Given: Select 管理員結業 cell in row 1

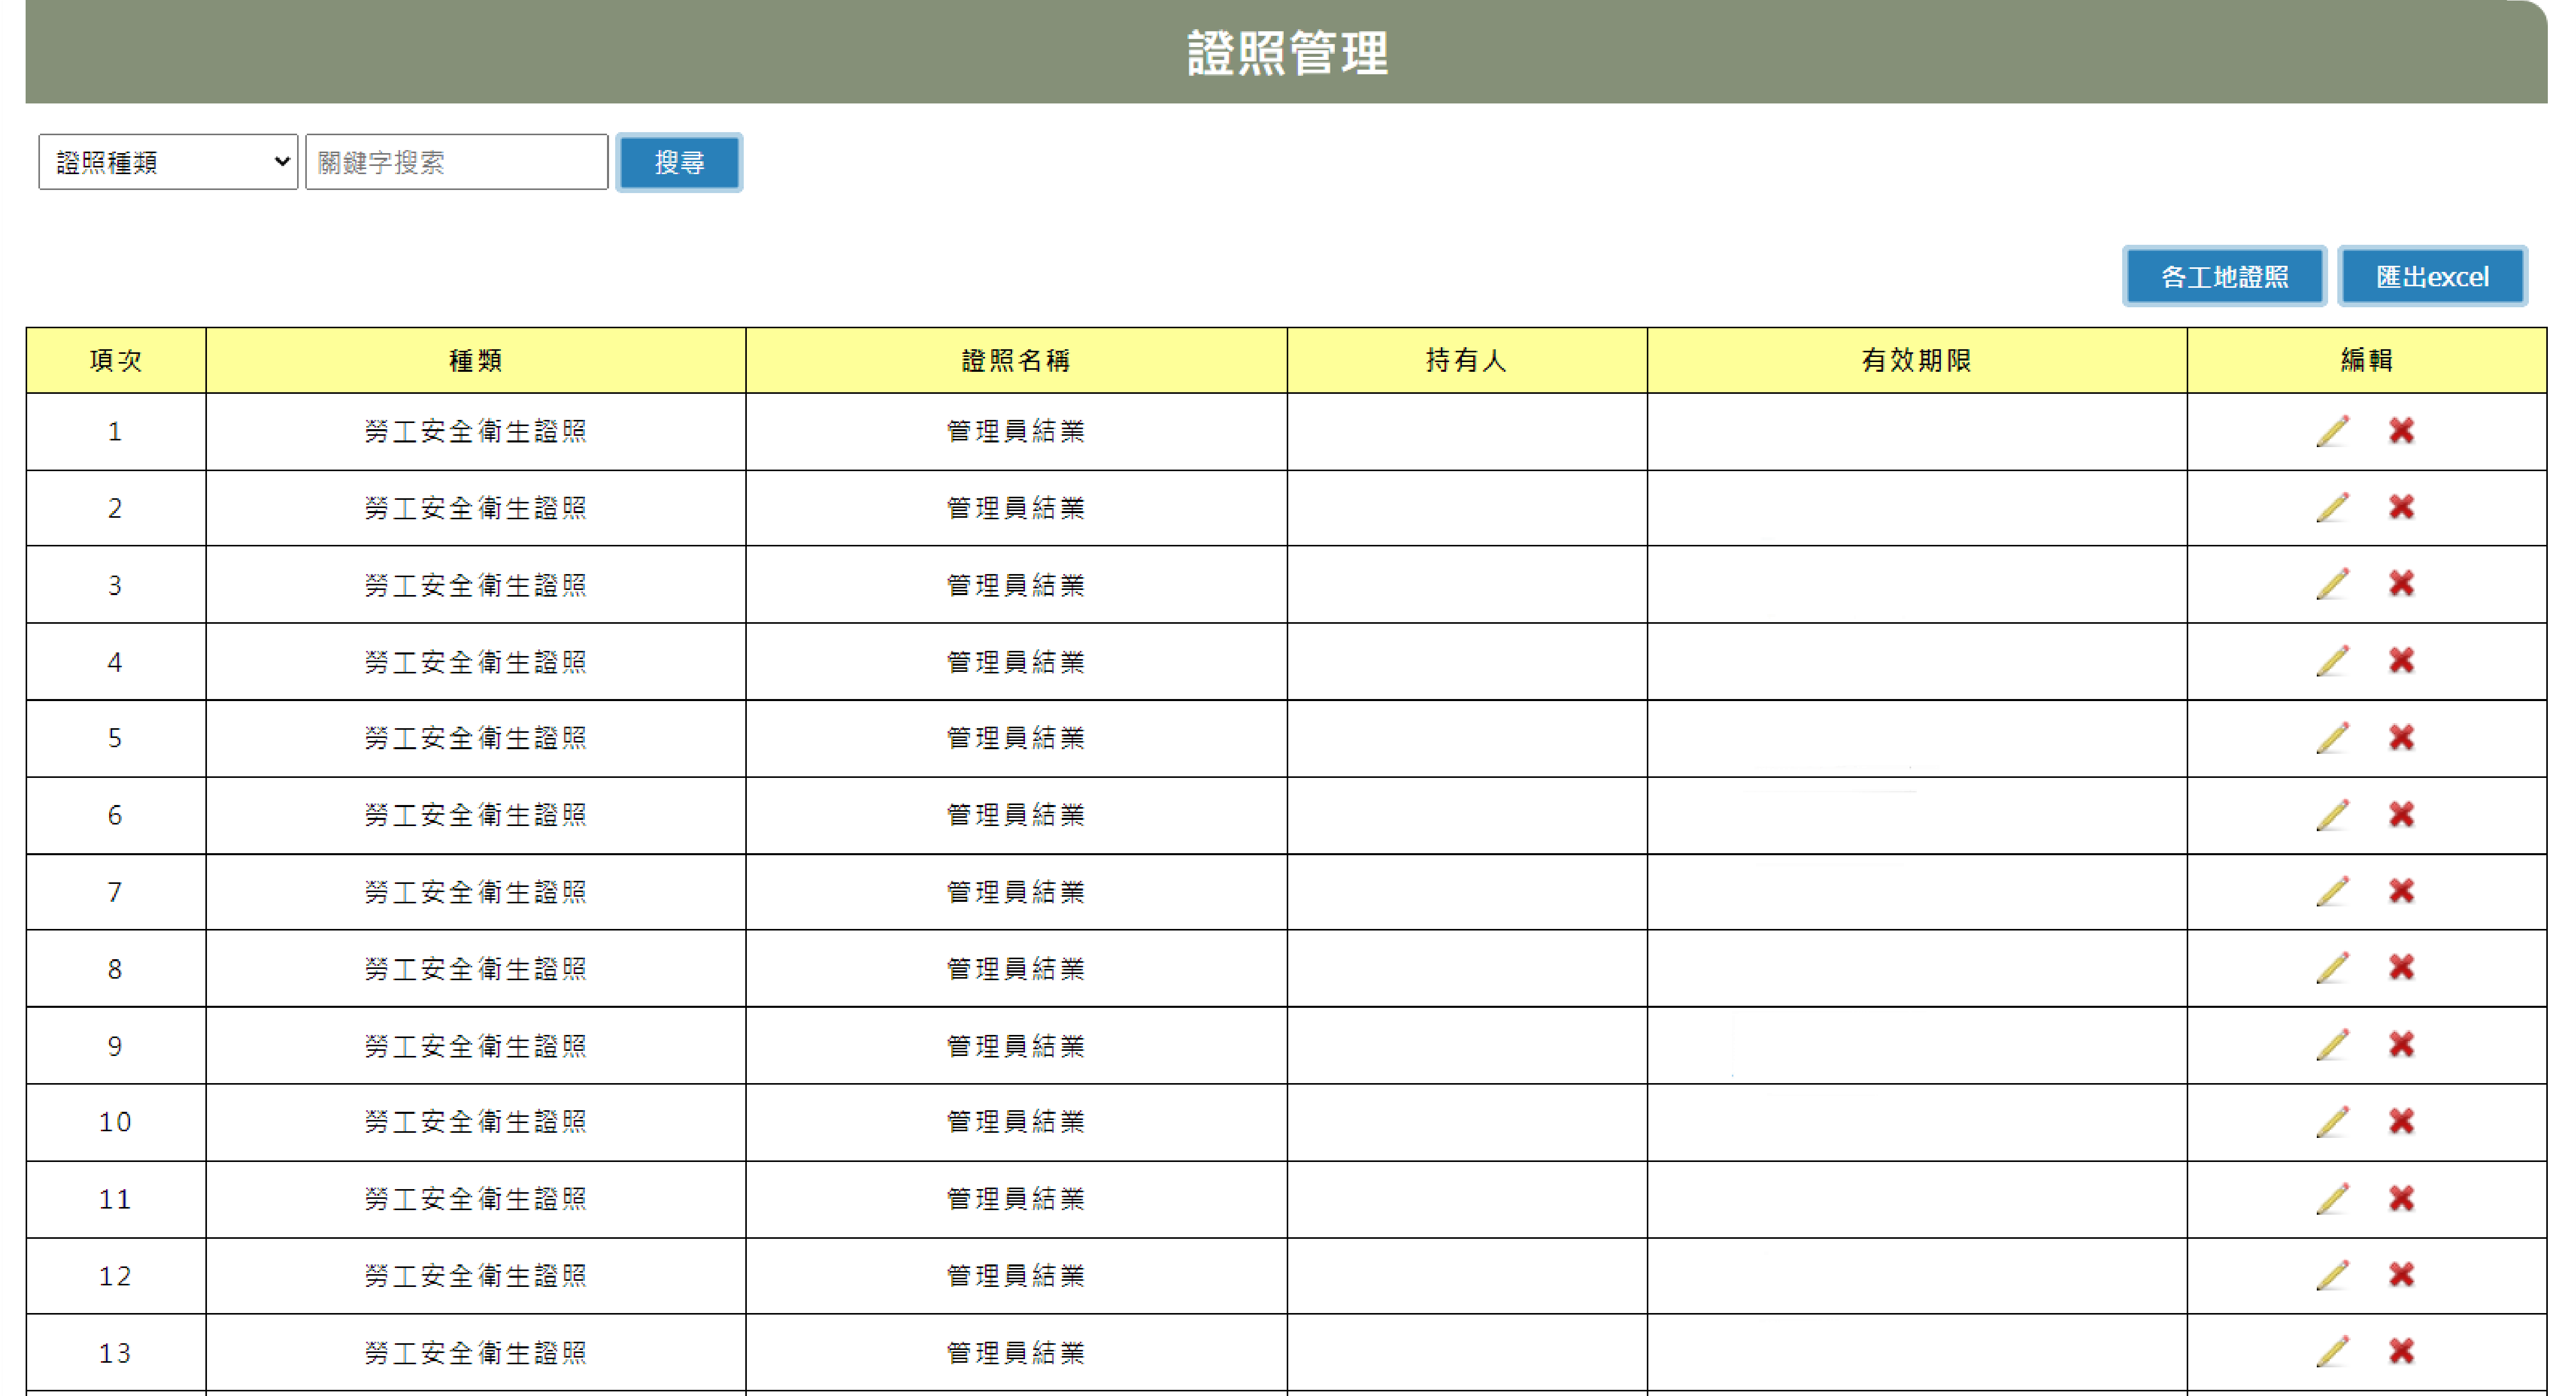Looking at the screenshot, I should 1016,431.
